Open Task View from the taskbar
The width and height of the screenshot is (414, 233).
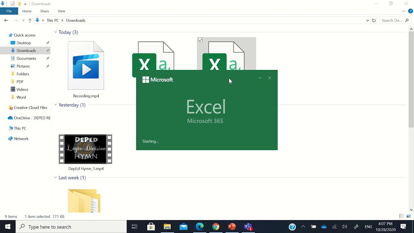[x=135, y=227]
